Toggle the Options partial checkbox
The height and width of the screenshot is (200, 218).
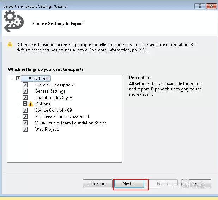pos(25,104)
